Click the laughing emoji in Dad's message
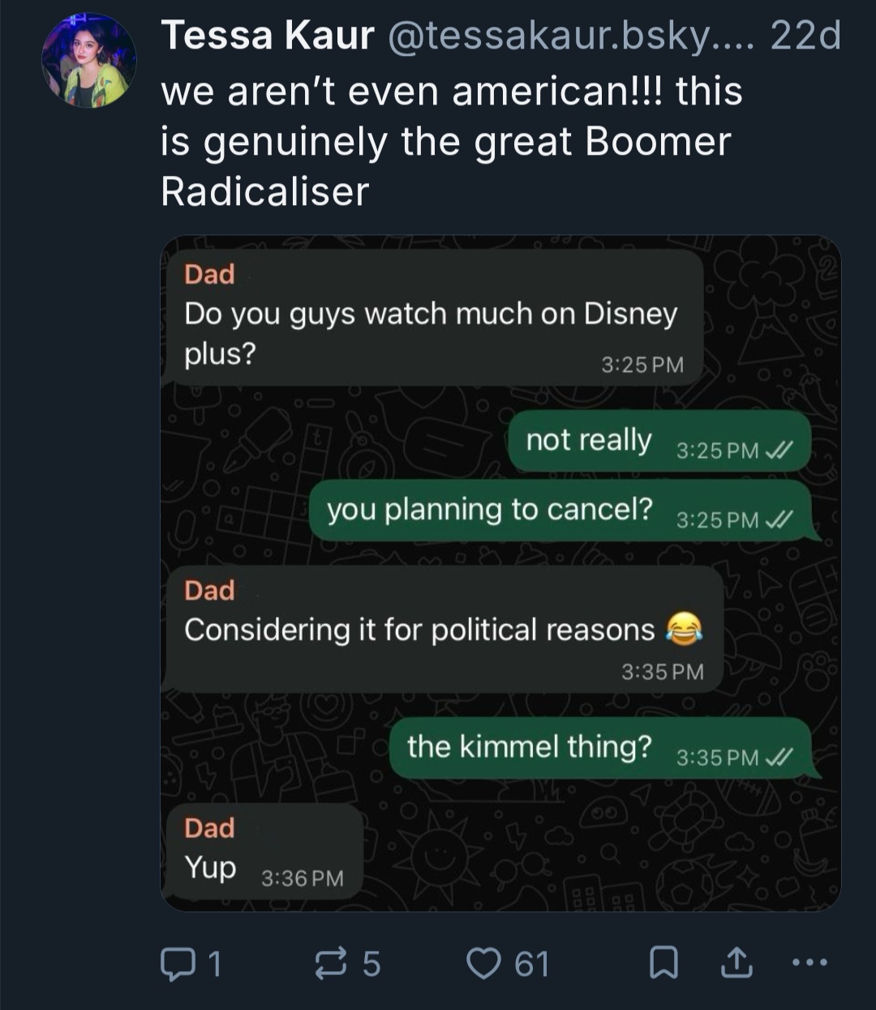 pos(683,630)
